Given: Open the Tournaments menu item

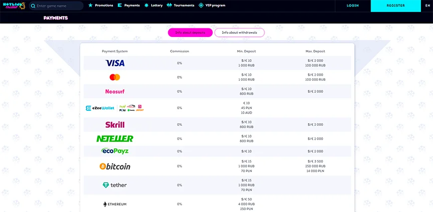Looking at the screenshot, I should pyautogui.click(x=184, y=5).
